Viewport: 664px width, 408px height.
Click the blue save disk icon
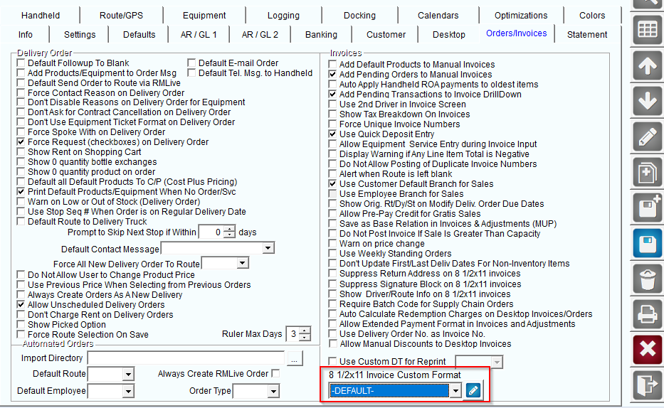point(648,244)
